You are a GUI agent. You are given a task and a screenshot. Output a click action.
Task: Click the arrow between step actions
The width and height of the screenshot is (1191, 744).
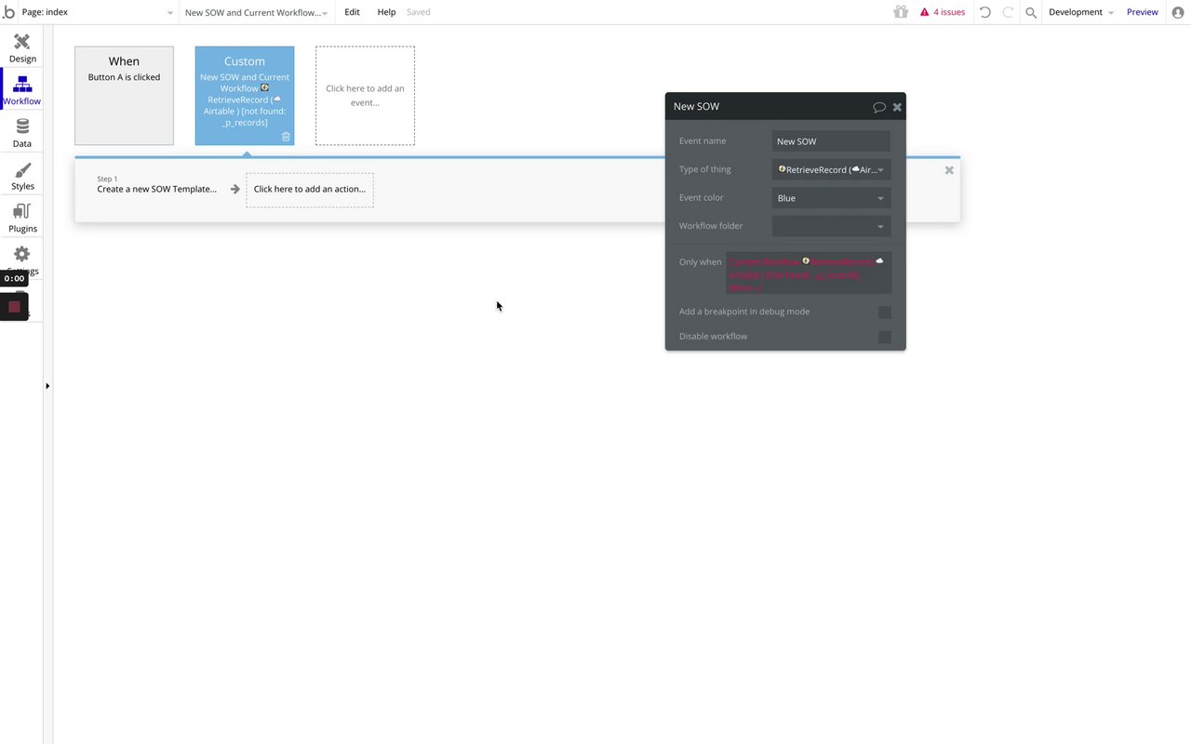234,189
